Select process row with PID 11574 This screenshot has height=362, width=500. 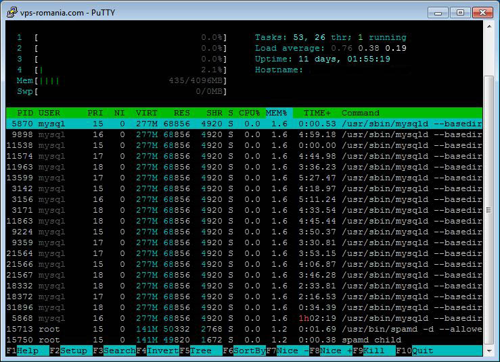pos(244,156)
